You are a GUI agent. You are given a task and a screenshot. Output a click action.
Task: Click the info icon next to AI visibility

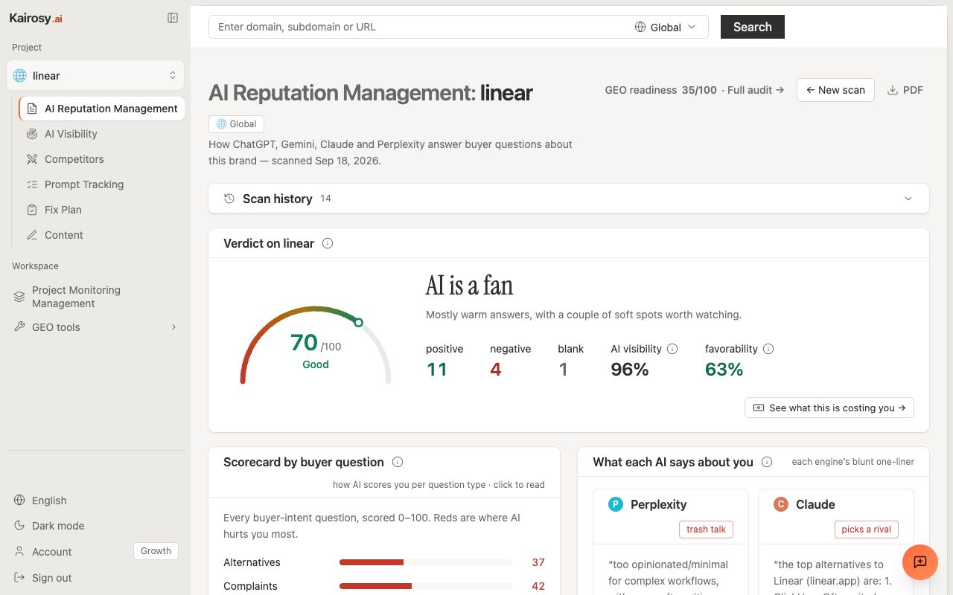click(x=672, y=349)
